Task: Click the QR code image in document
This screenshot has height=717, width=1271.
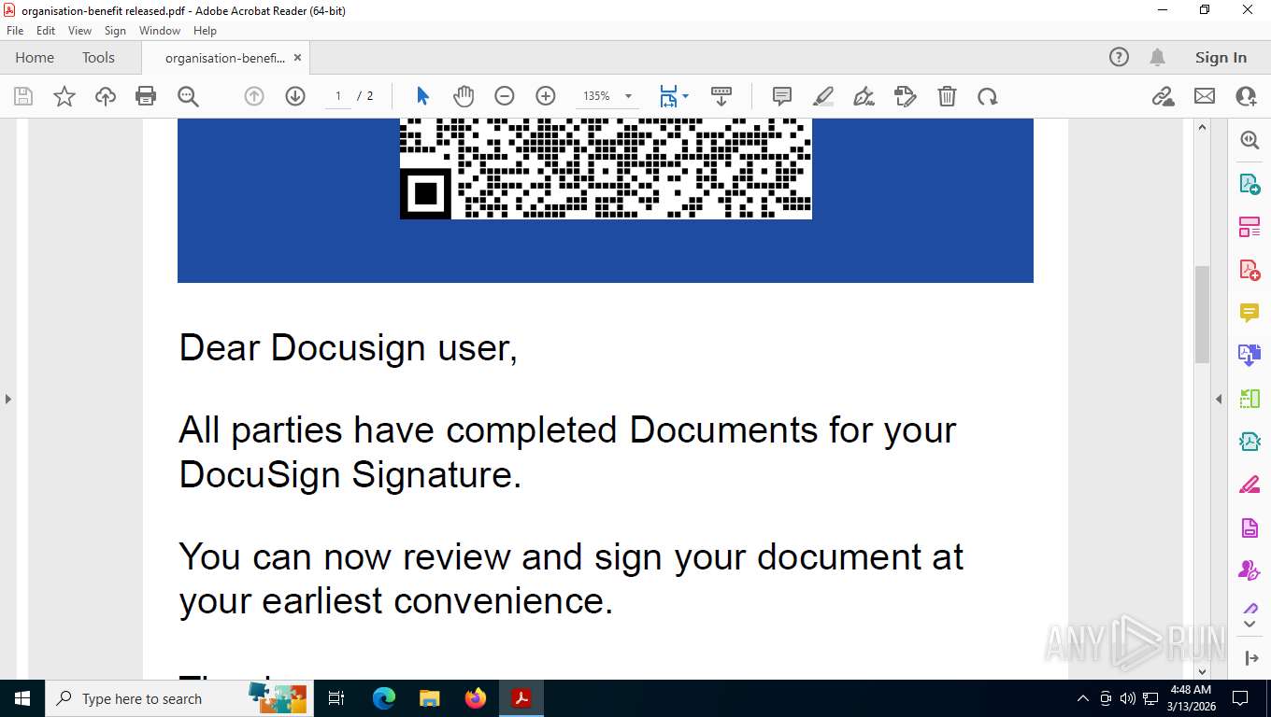Action: 606,169
